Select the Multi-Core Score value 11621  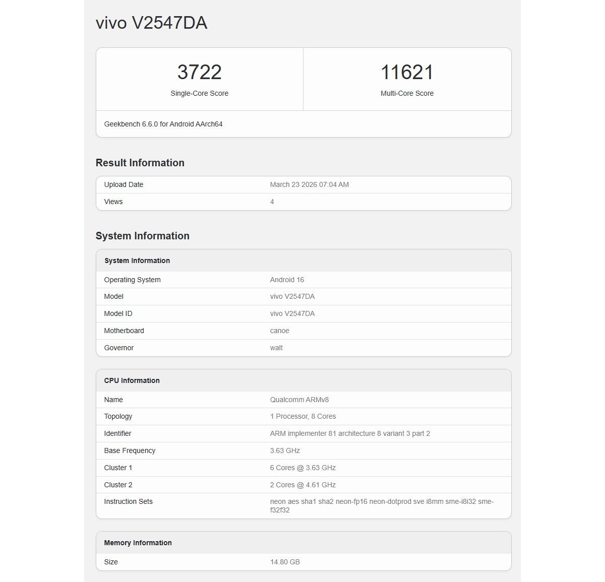[407, 73]
